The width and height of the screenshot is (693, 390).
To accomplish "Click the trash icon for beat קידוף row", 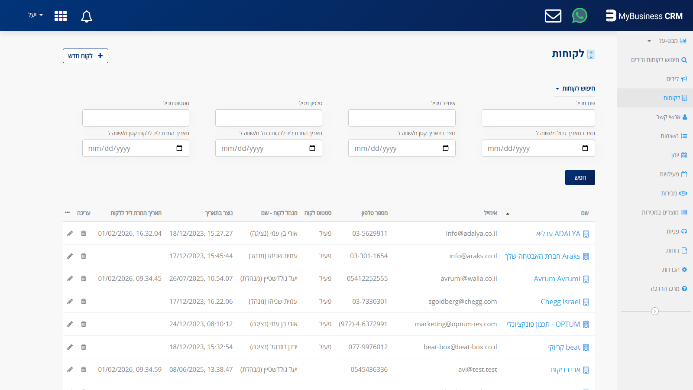I will pos(84,347).
